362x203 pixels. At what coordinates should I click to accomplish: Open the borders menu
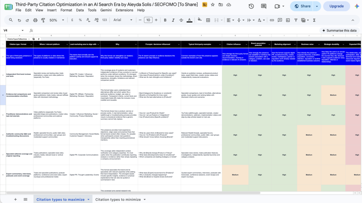tap(208, 20)
